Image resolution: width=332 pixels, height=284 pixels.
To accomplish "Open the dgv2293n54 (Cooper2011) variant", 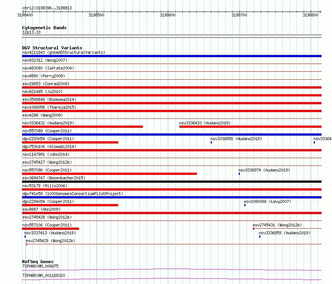I will tap(48, 139).
